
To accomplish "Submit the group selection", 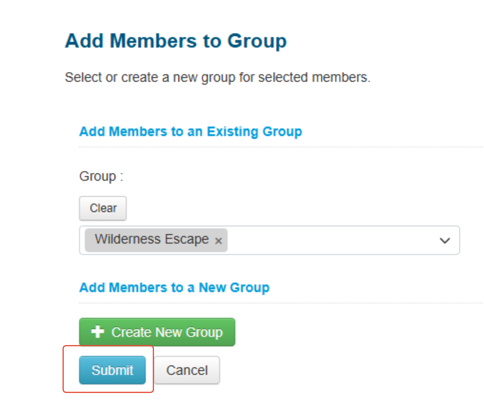I will tap(112, 370).
